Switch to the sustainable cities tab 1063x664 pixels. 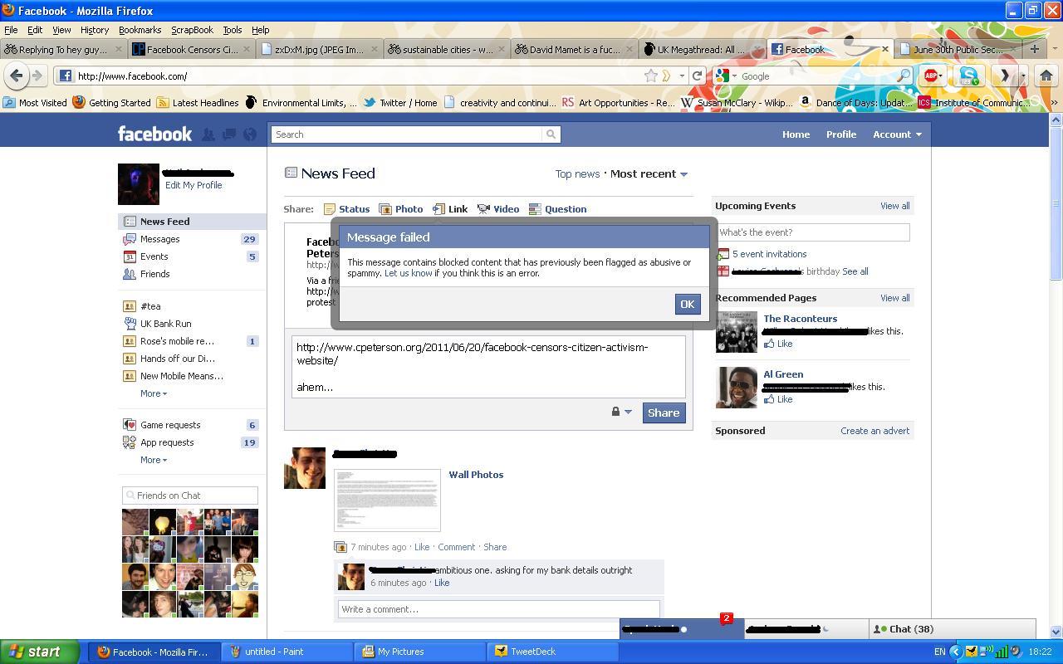[445, 49]
